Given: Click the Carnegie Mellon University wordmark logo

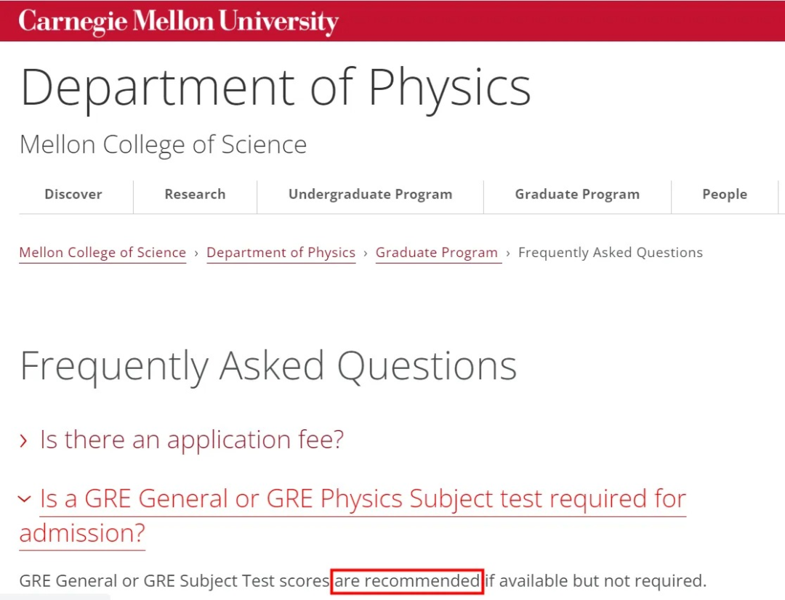Looking at the screenshot, I should point(178,21).
